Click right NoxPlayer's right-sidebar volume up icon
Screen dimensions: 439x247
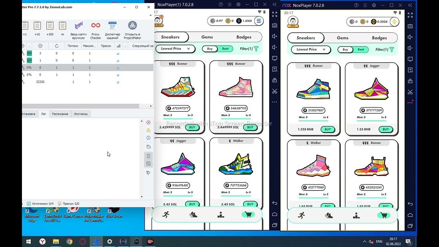(x=410, y=37)
